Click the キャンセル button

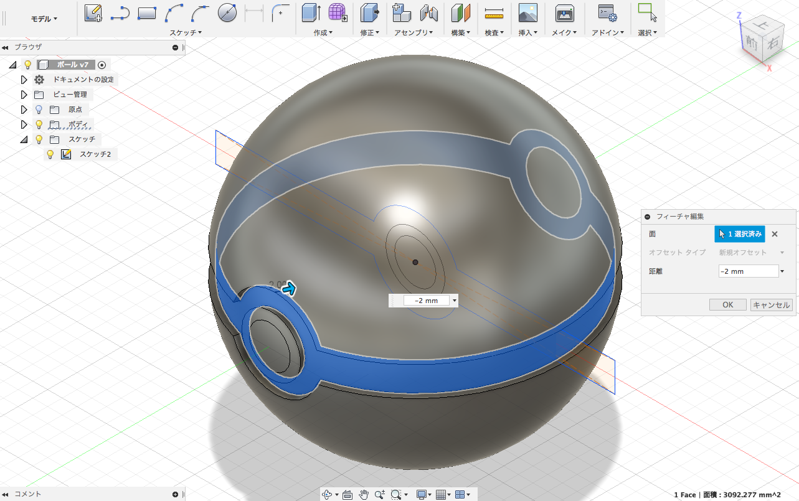(771, 305)
